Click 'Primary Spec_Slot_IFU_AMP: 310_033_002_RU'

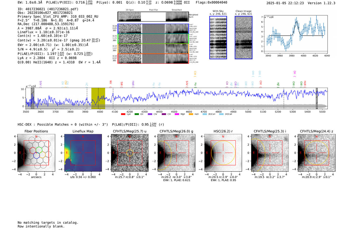click(58, 17)
